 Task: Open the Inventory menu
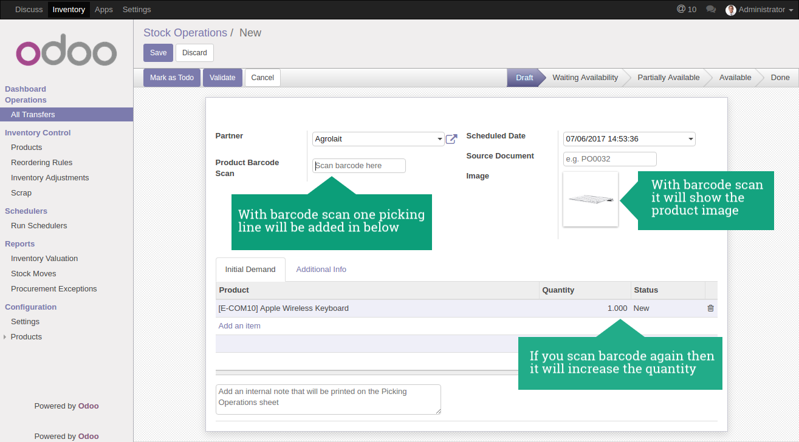pos(69,9)
